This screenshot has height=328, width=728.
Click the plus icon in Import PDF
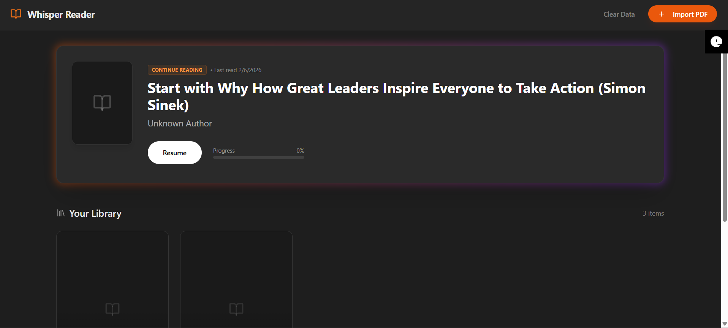pyautogui.click(x=662, y=14)
